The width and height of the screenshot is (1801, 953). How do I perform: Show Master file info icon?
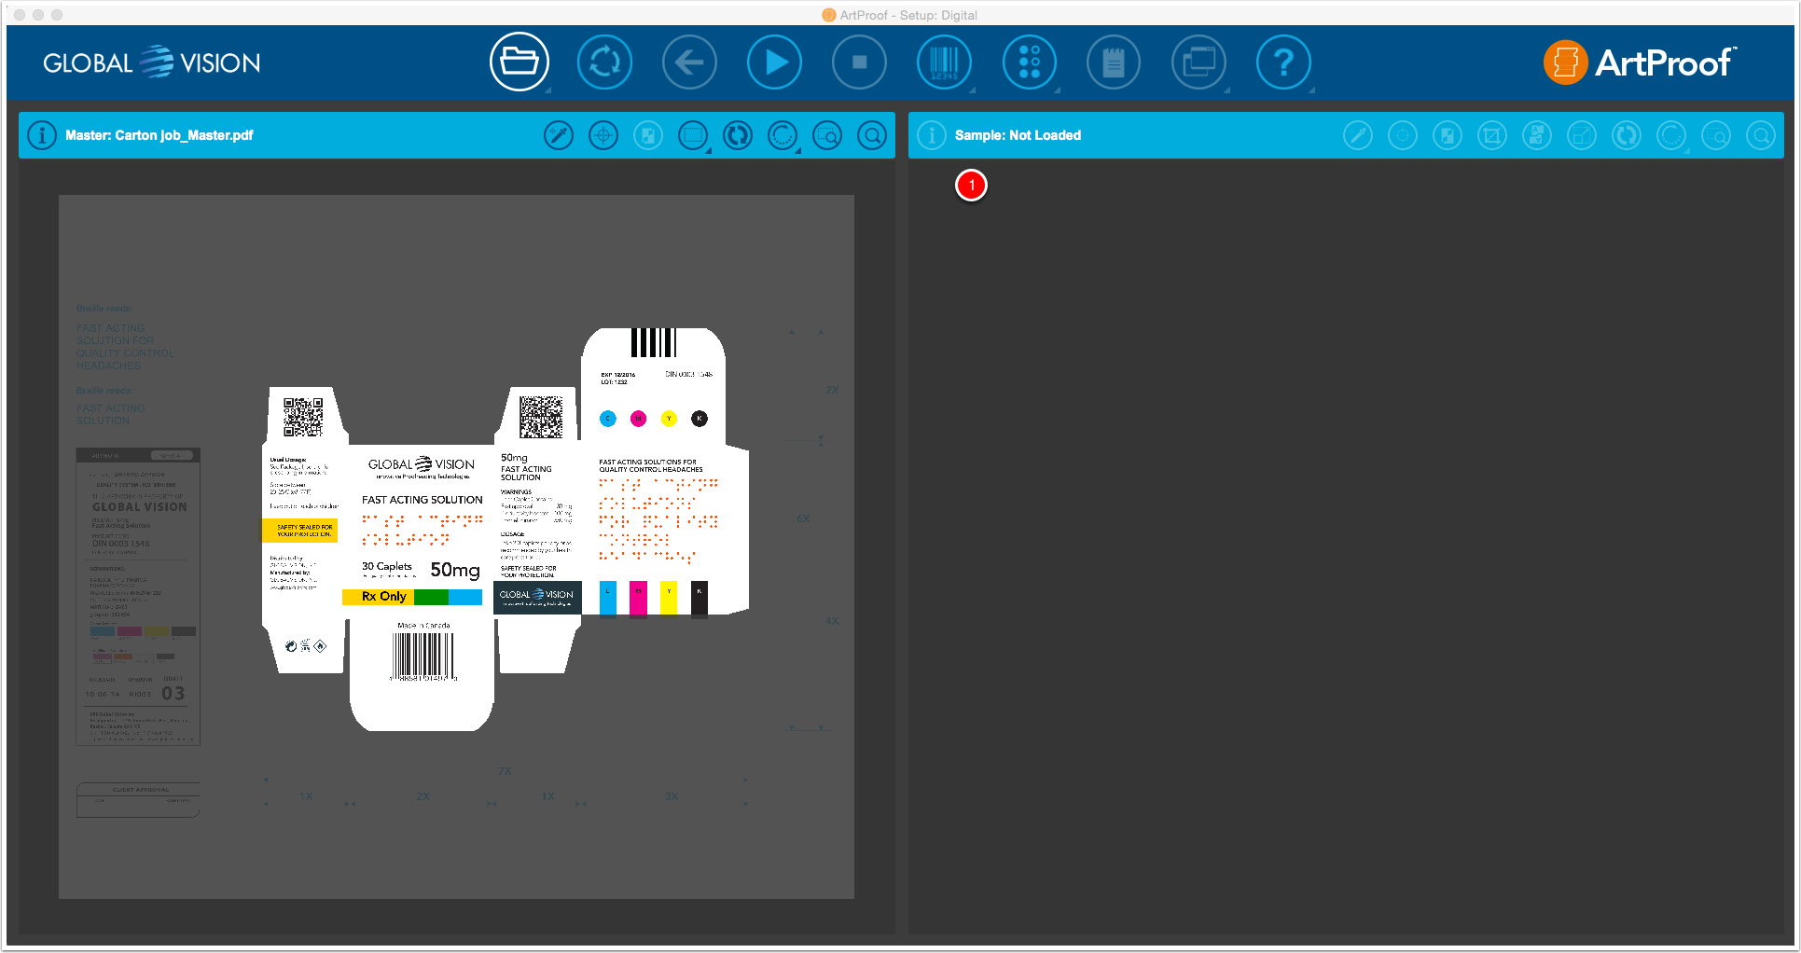[42, 135]
